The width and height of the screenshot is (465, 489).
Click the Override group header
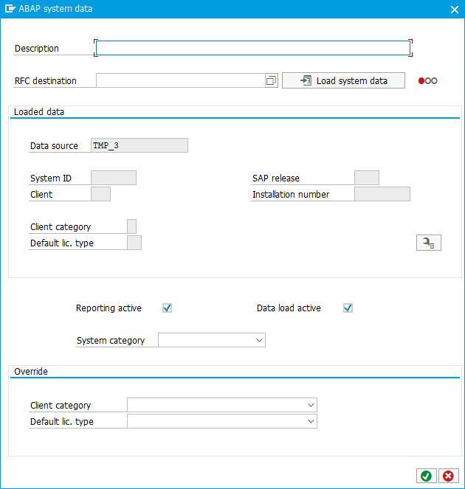point(31,372)
